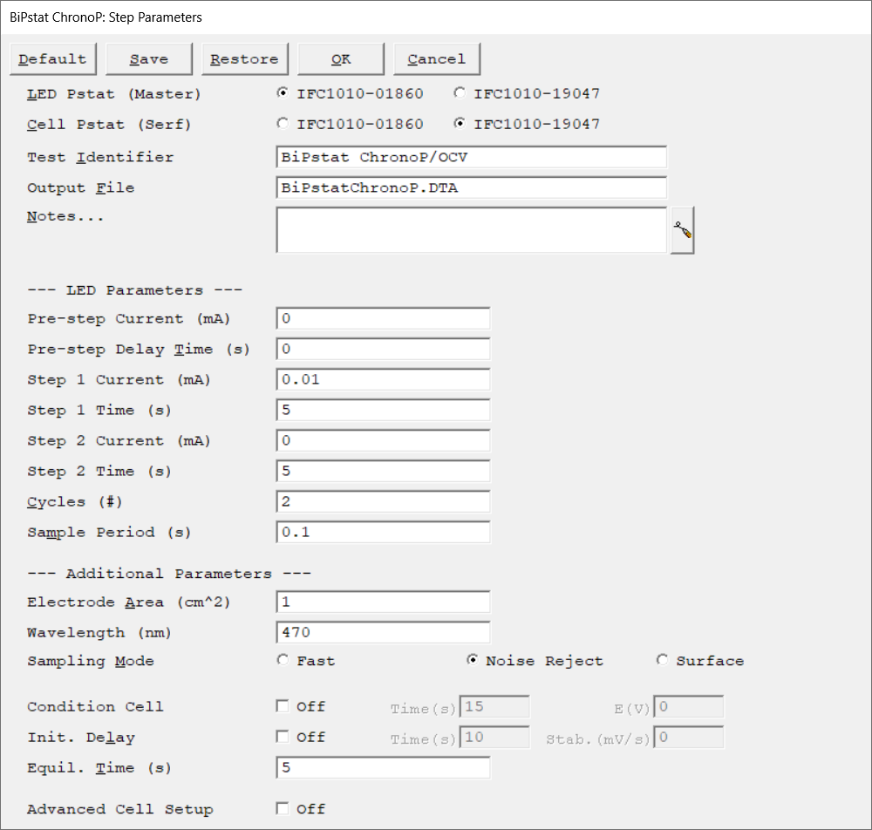Select the Wavelength (nm) field
Image resolution: width=872 pixels, height=830 pixels.
[x=383, y=632]
